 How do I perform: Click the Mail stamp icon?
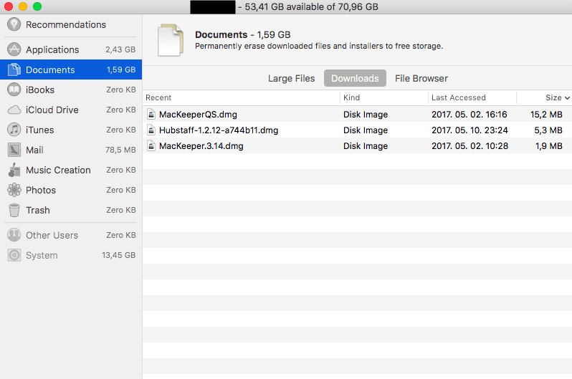click(14, 150)
